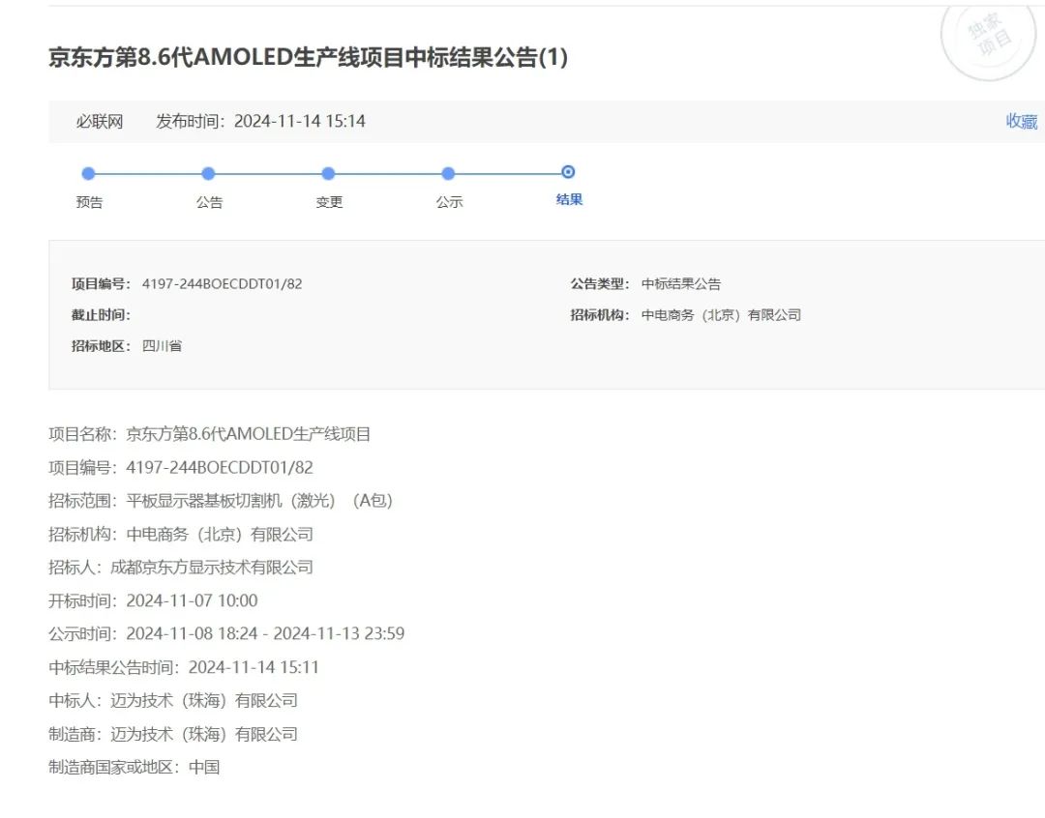The width and height of the screenshot is (1045, 818).
Task: Click the 招标人 line 成都京东方显示技术有限公司
Action: click(181, 568)
